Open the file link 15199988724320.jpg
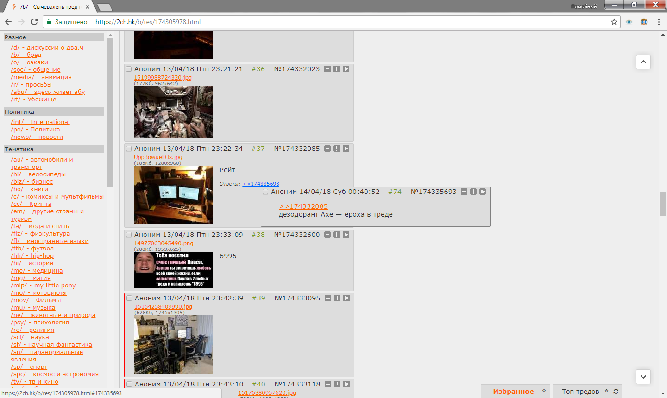 [163, 77]
